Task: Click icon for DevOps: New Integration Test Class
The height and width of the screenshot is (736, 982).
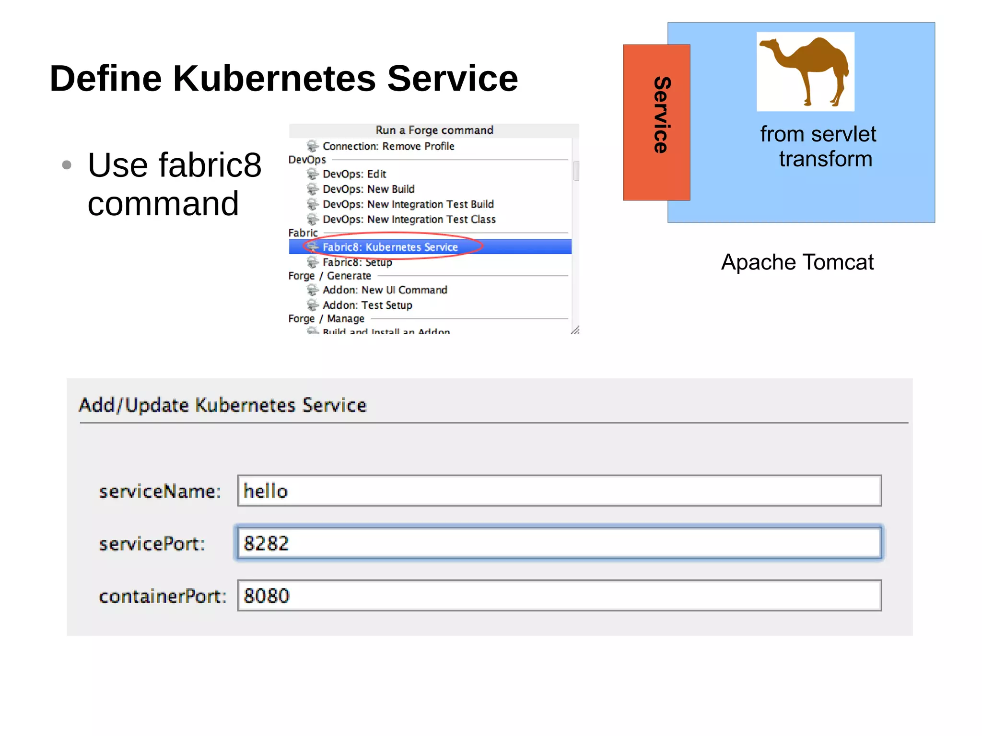Action: (x=313, y=219)
